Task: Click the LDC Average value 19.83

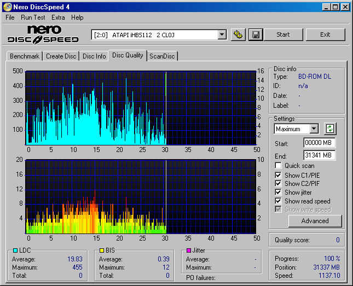Action: (x=75, y=259)
